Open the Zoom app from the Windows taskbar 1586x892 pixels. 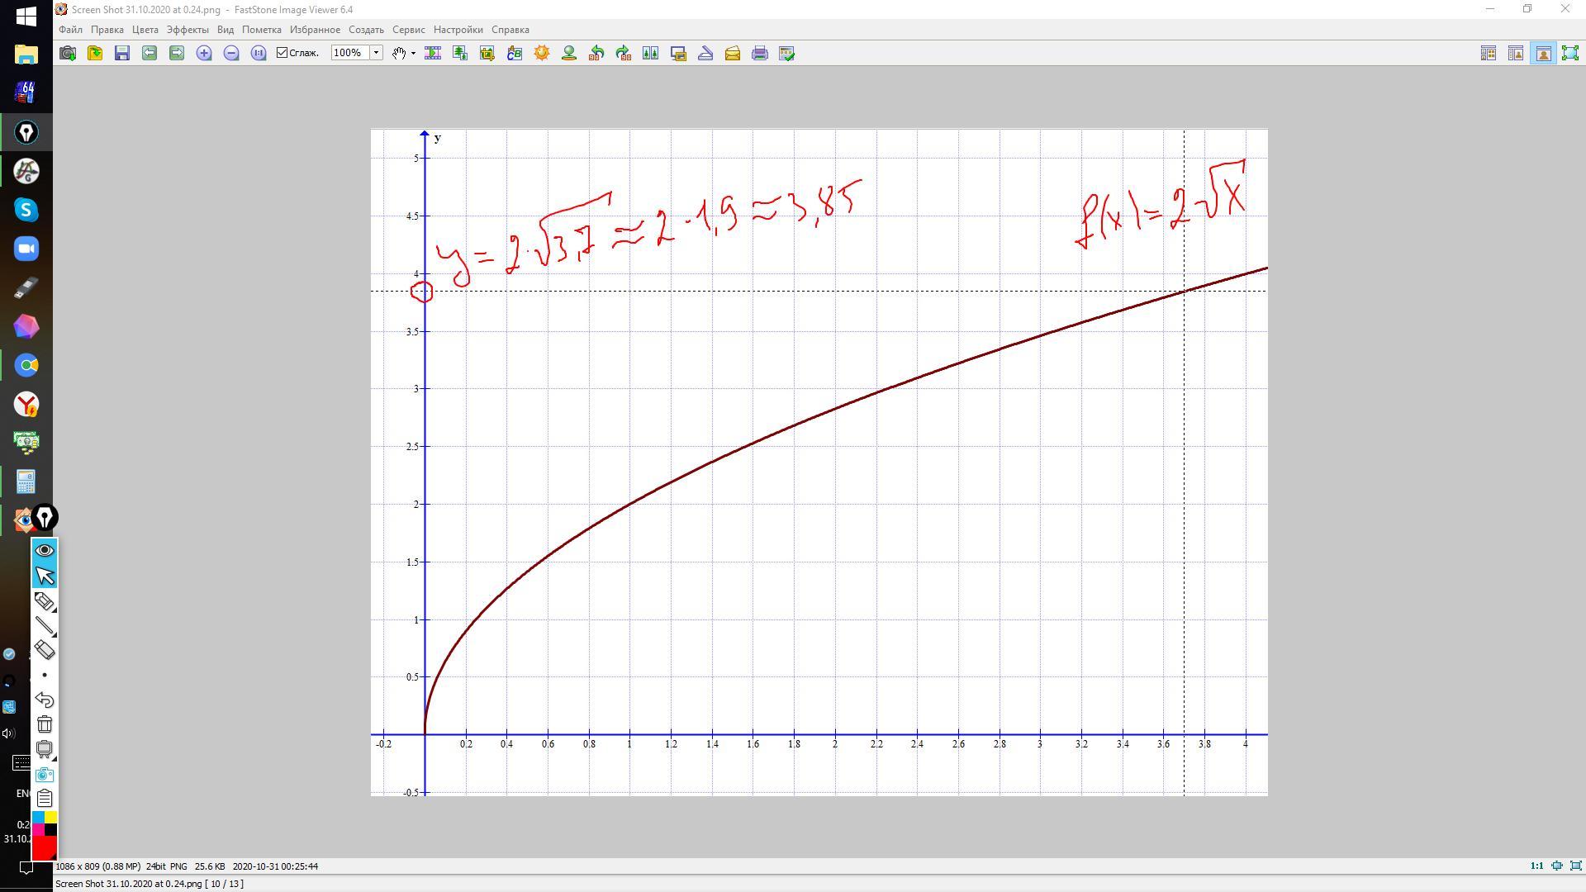pyautogui.click(x=26, y=249)
